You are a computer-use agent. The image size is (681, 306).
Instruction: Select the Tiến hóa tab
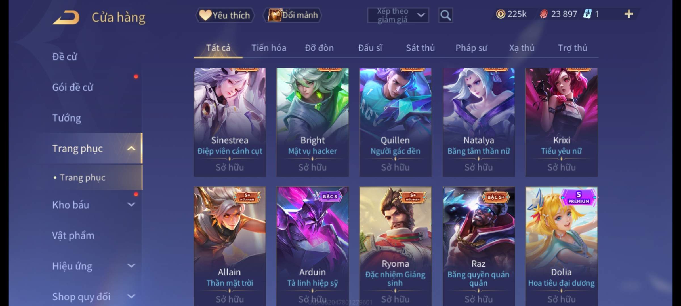pos(269,48)
